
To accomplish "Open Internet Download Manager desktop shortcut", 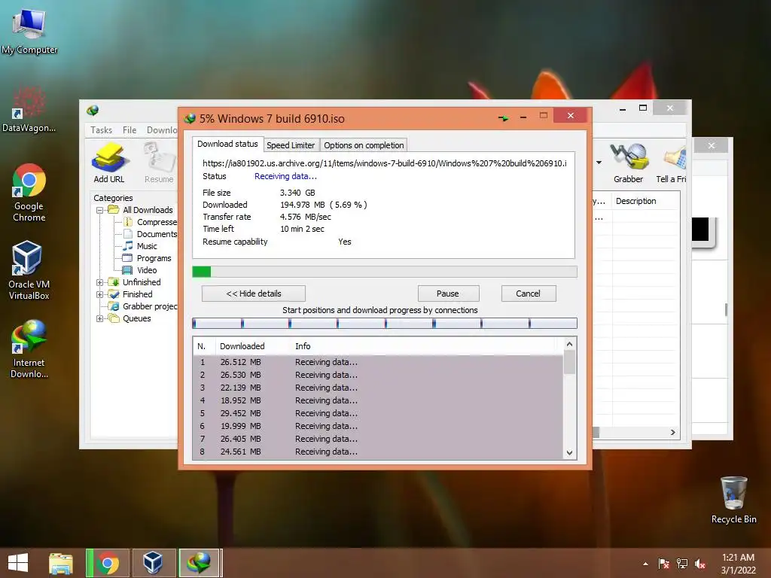I will 29,349.
